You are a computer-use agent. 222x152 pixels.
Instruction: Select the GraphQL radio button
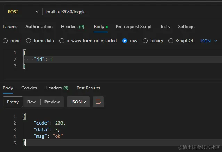pyautogui.click(x=171, y=41)
